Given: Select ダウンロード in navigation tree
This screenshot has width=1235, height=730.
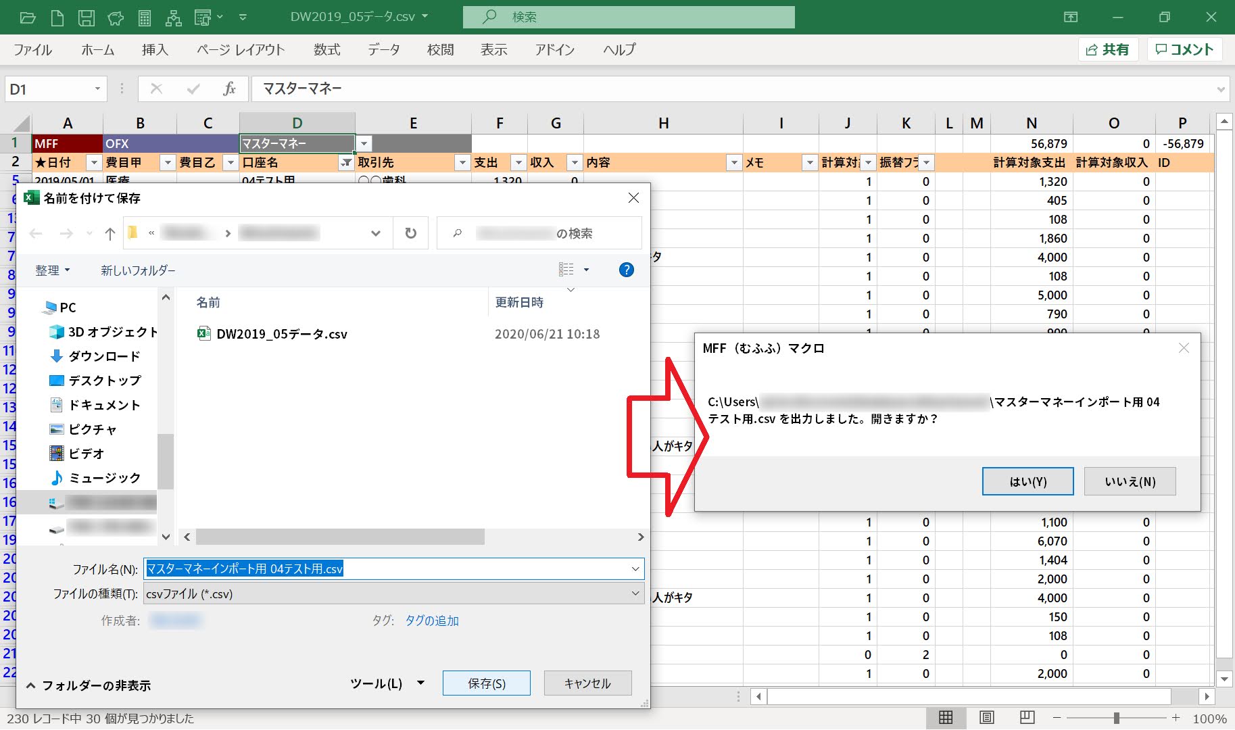Looking at the screenshot, I should coord(95,356).
